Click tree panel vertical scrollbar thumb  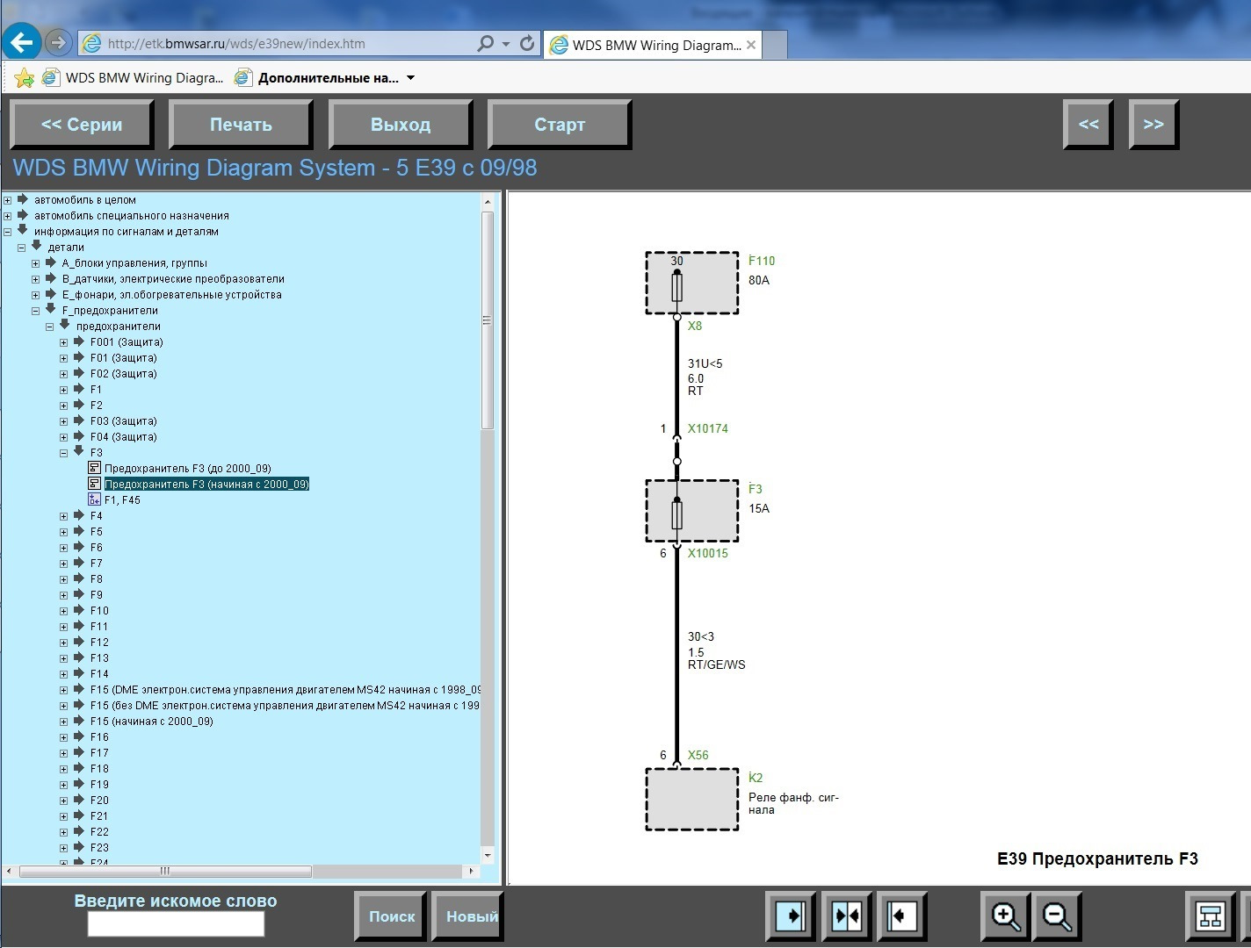coord(488,320)
